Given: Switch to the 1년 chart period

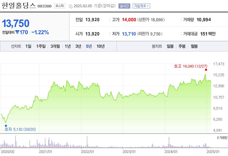Looking at the screenshot, I should (68, 46).
